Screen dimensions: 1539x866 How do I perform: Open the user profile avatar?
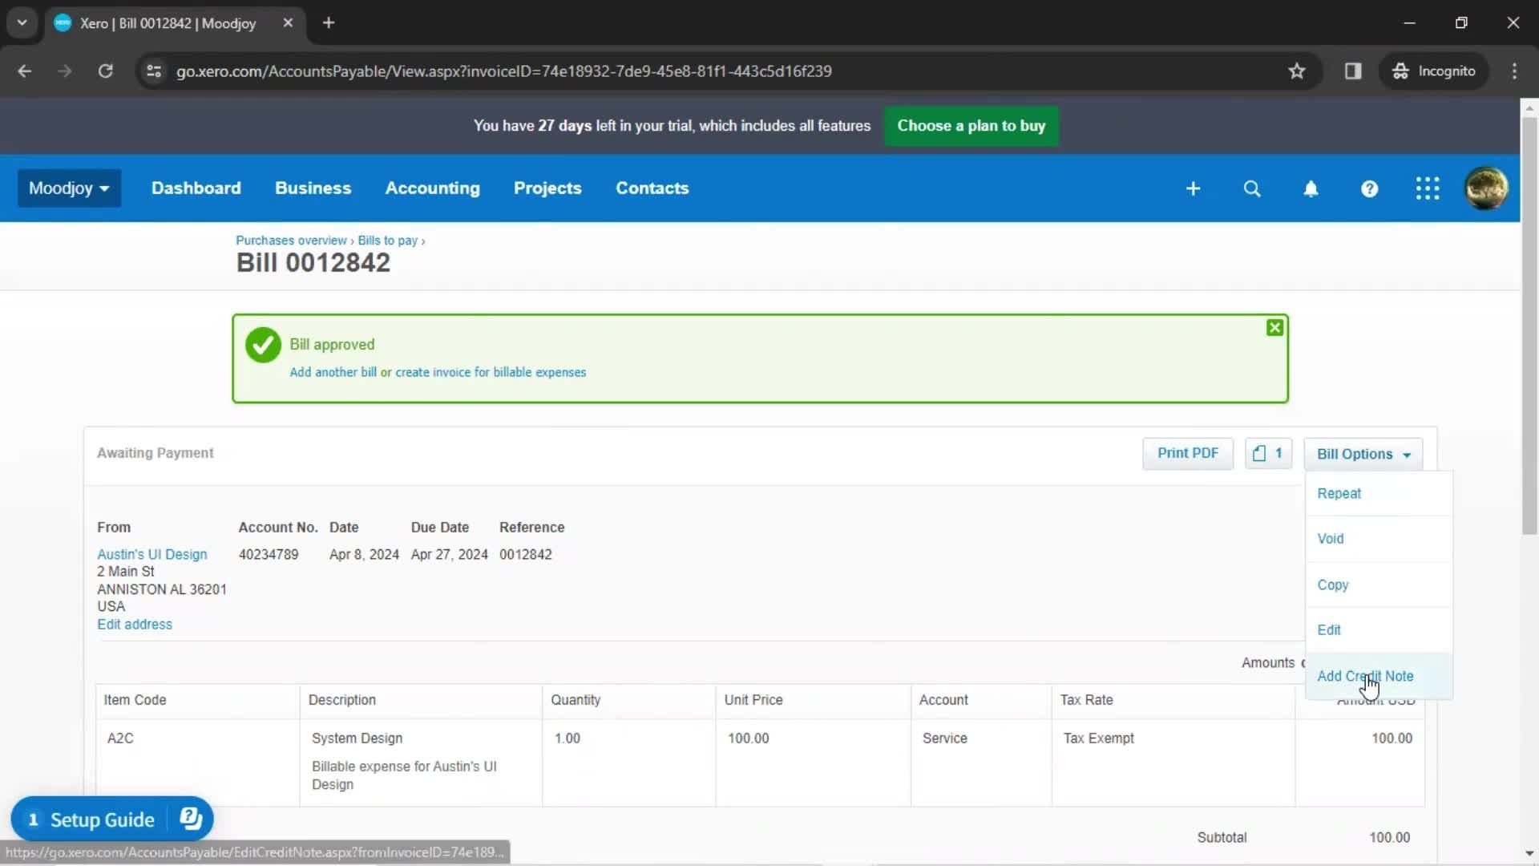(x=1486, y=188)
